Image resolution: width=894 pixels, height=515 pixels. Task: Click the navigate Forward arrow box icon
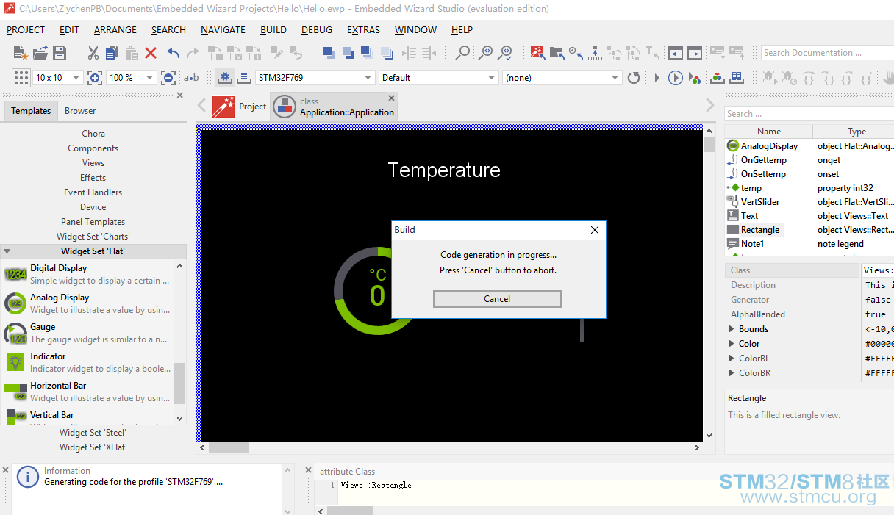click(695, 53)
